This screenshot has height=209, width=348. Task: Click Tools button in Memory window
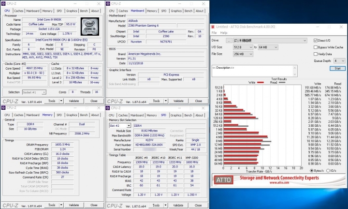(x=52, y=205)
